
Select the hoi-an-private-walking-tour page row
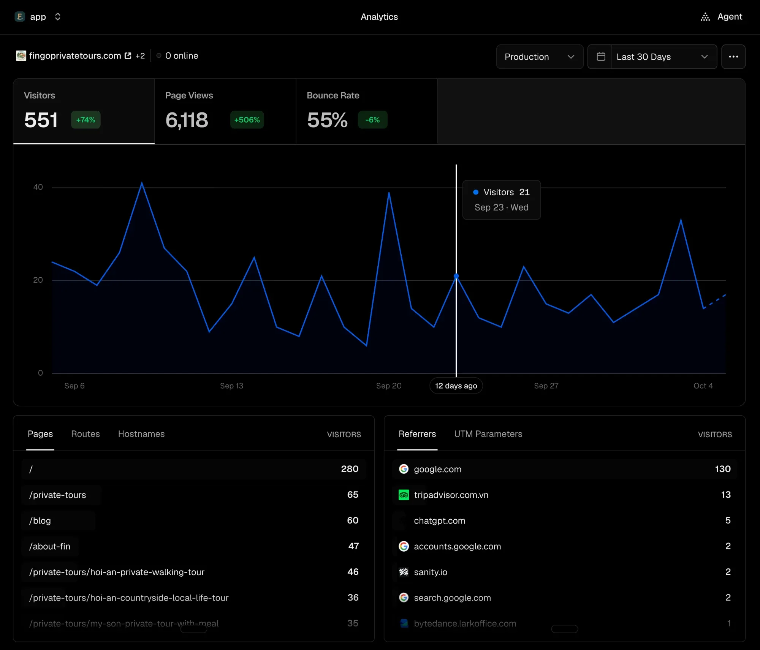point(194,572)
